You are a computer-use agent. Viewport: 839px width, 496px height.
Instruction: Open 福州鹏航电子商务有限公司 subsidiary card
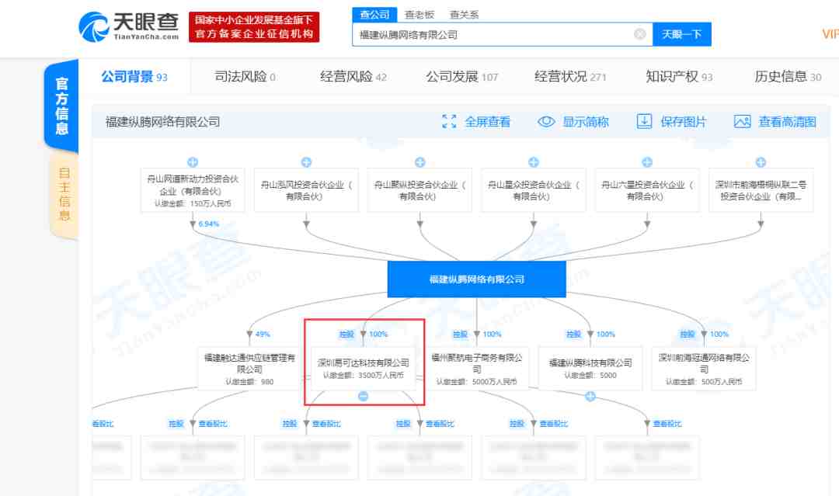[x=477, y=368]
